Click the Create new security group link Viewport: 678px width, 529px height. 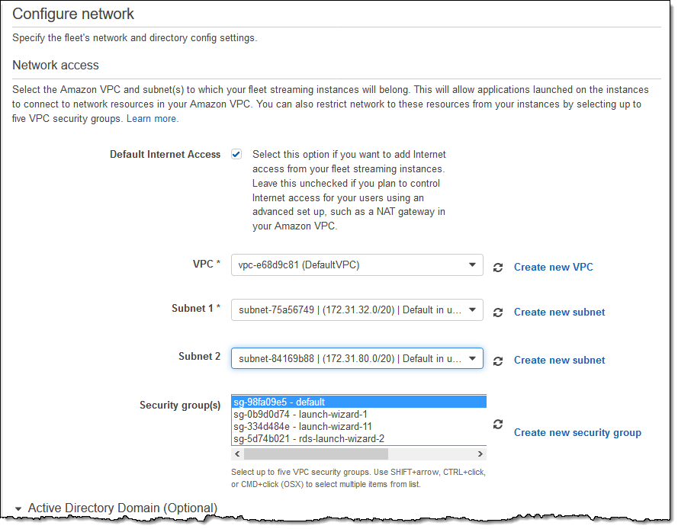pos(577,433)
